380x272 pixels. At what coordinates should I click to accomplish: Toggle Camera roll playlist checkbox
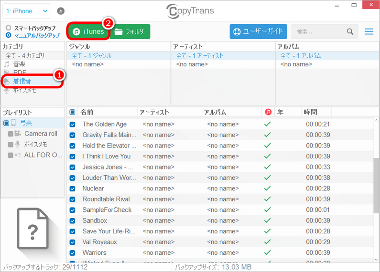(x=11, y=134)
